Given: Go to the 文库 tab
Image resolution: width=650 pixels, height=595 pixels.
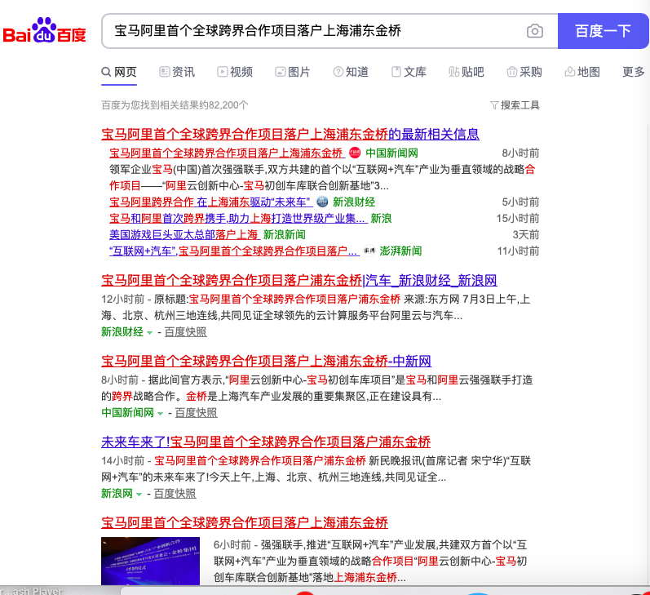Looking at the screenshot, I should [x=409, y=72].
